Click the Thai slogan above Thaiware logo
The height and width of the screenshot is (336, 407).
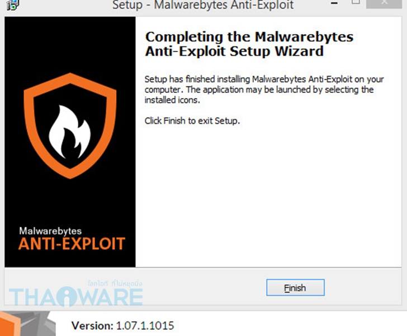[115, 283]
